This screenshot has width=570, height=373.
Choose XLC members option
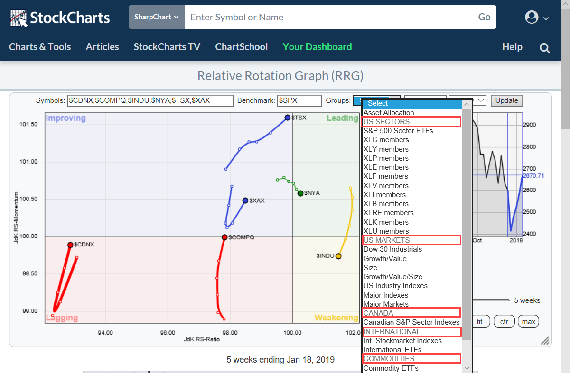(x=411, y=140)
